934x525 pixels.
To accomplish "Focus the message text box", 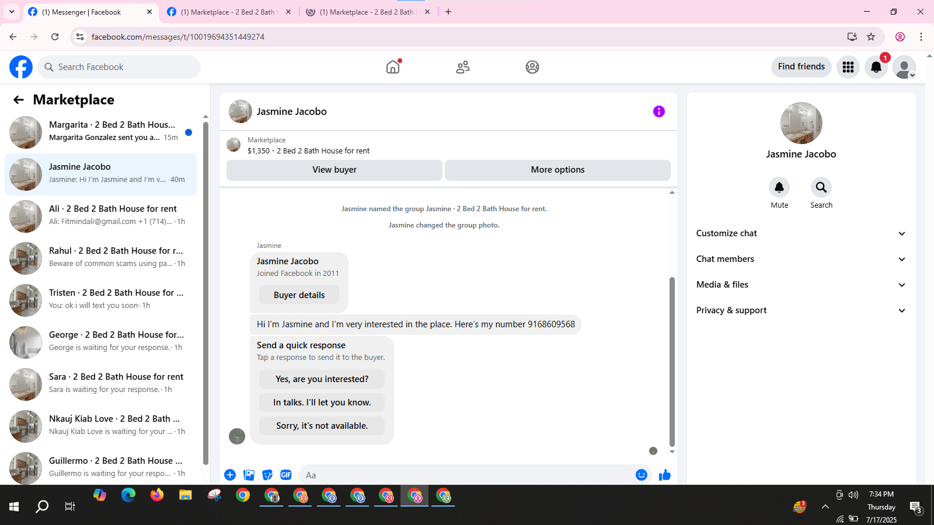I will pos(467,475).
